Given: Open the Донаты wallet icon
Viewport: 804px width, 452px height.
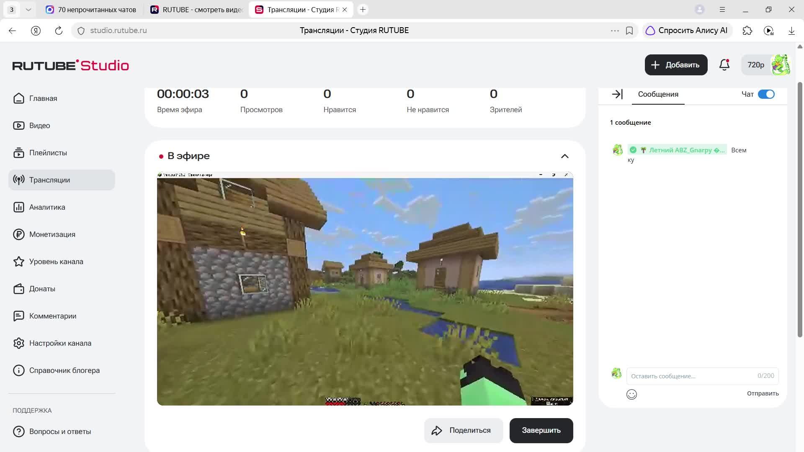Looking at the screenshot, I should 19,289.
